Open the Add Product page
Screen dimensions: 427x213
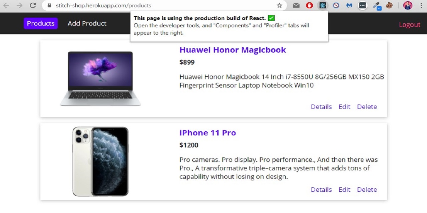(87, 23)
